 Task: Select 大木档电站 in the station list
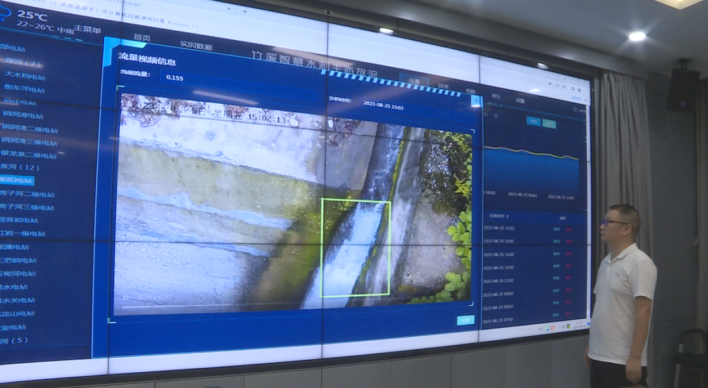click(24, 76)
